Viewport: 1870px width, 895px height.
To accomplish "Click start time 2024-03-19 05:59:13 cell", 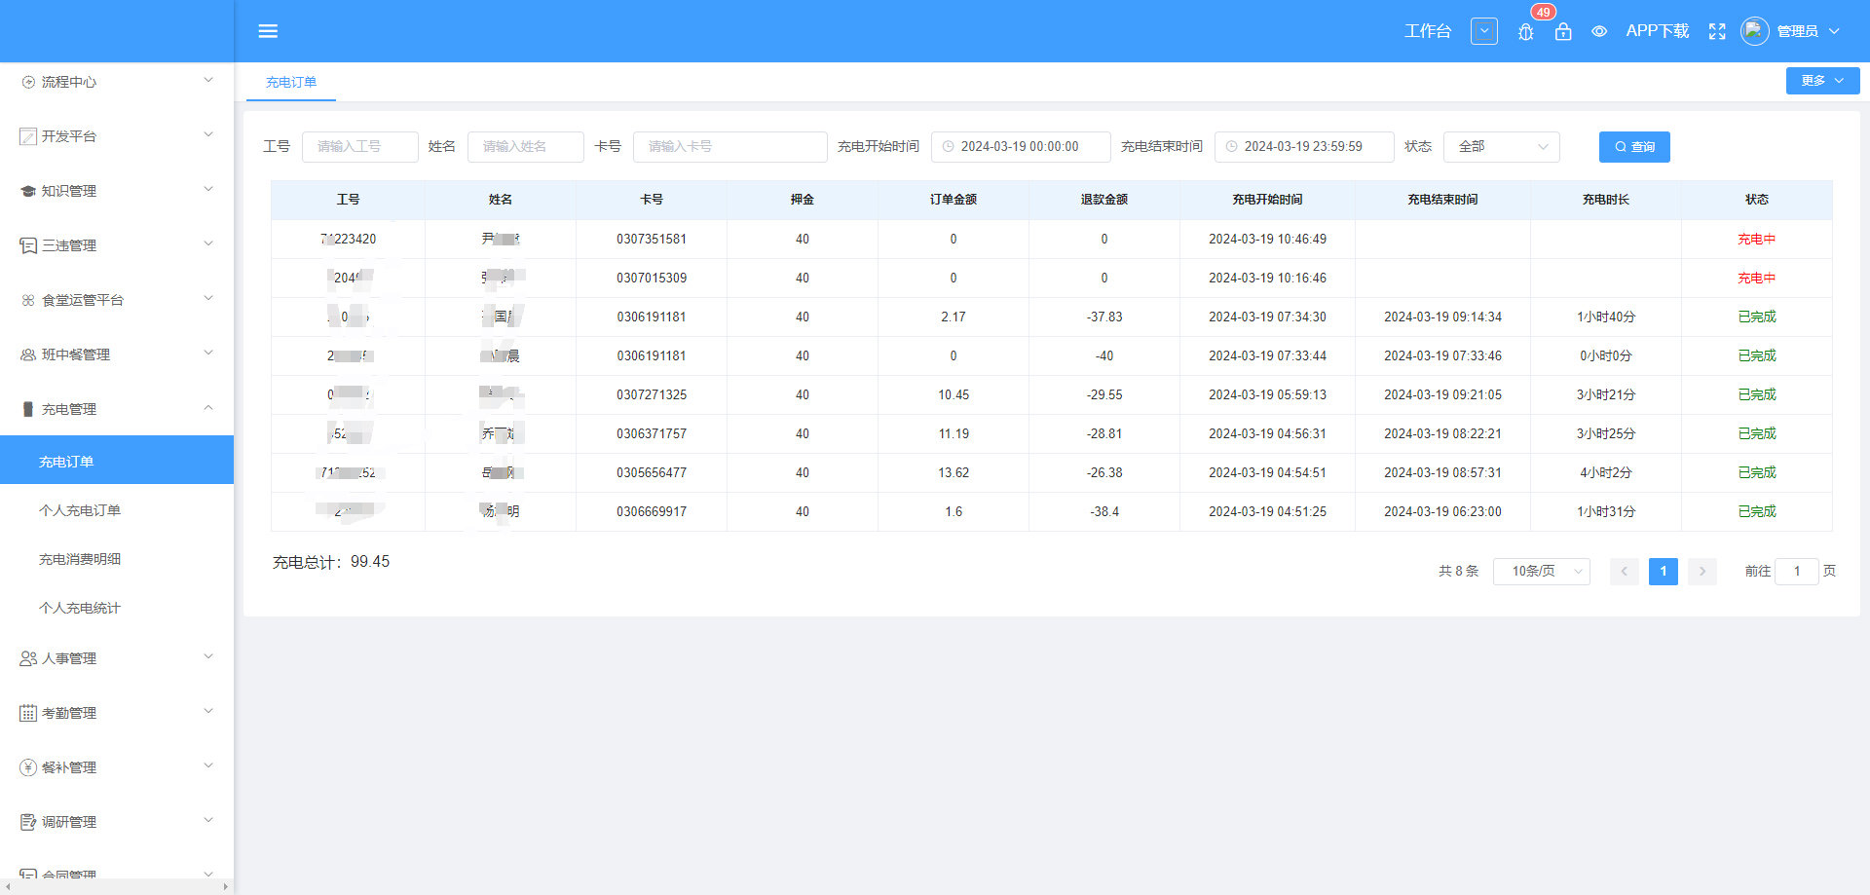I will (x=1267, y=394).
